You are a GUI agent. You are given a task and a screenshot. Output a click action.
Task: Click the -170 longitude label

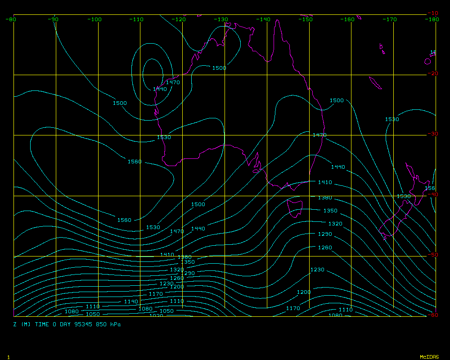coord(390,19)
